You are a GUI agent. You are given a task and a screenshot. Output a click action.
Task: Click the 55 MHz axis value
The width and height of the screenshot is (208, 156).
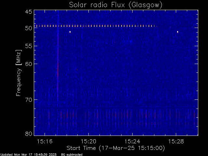pyautogui.click(x=29, y=46)
